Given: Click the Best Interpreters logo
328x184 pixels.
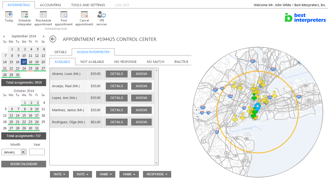Looking at the screenshot, I should coord(305,18).
